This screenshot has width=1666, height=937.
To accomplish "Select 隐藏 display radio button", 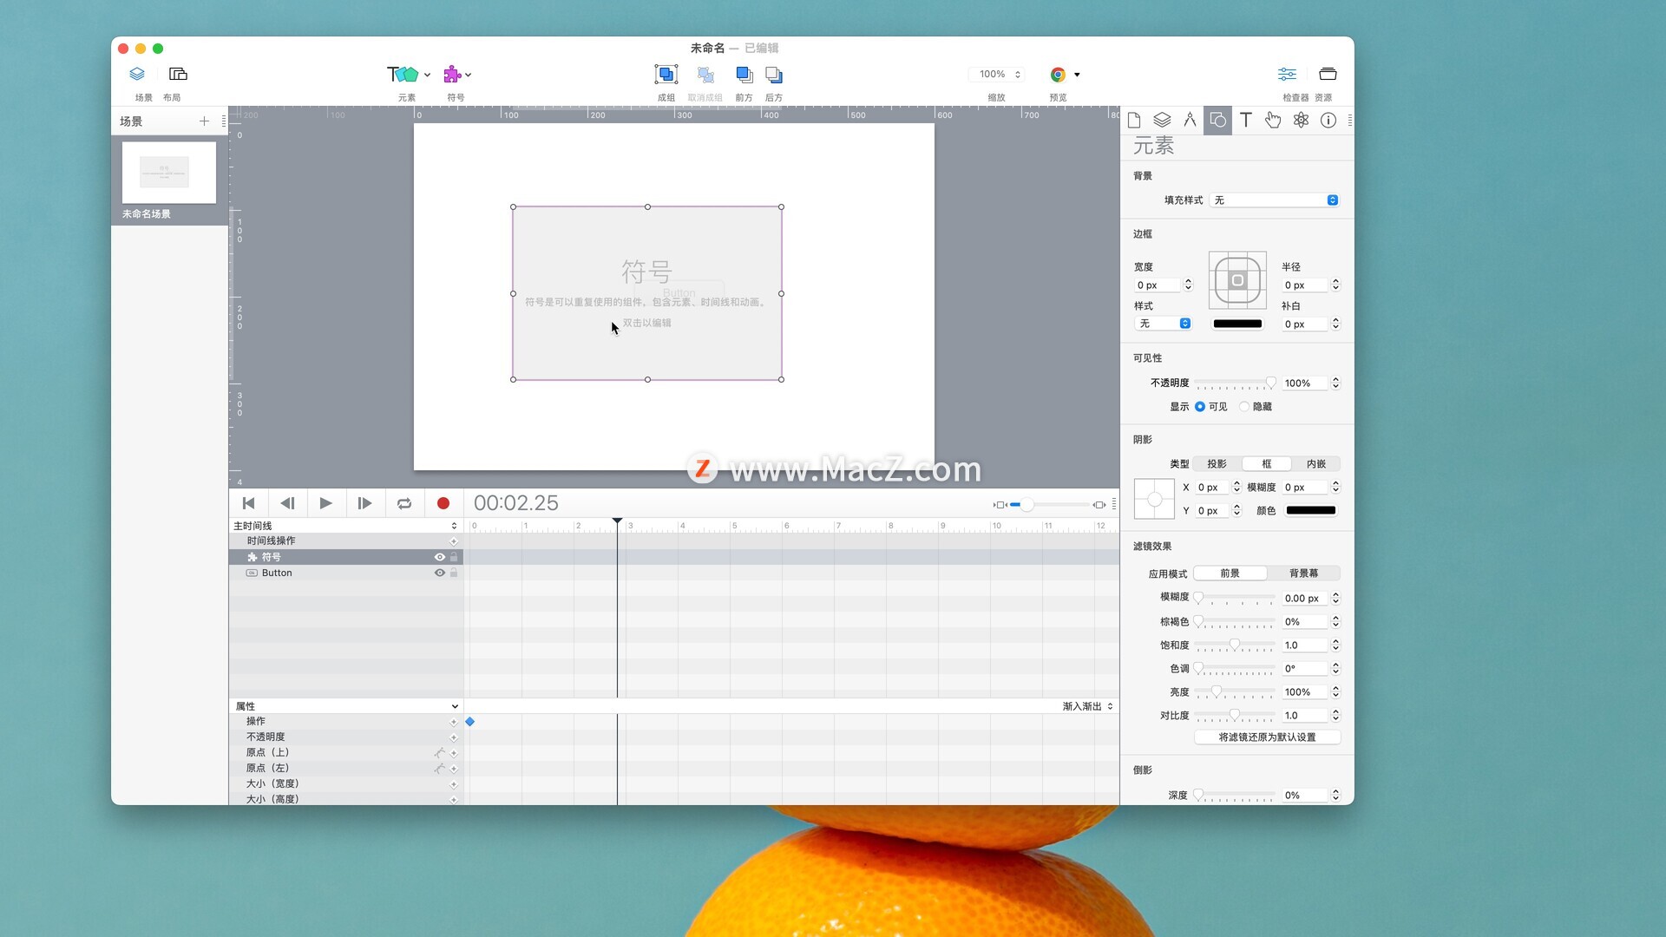I will point(1244,407).
